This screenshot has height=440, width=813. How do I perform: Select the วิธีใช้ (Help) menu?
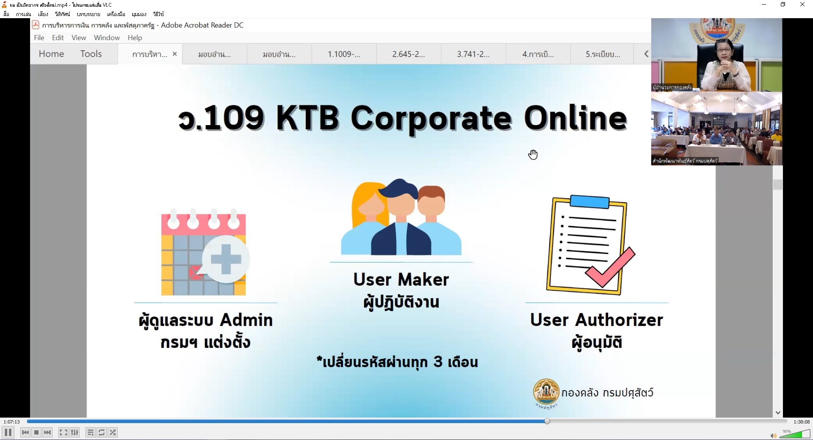(x=158, y=14)
